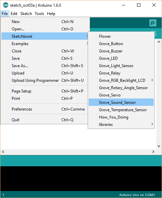Expand the libraries submenu arrow
The height and width of the screenshot is (198, 162).
(152, 124)
